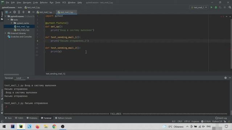Viewport: 232px width, 130px height.
Task: Open the Edit menu
Action: coord(13,3)
